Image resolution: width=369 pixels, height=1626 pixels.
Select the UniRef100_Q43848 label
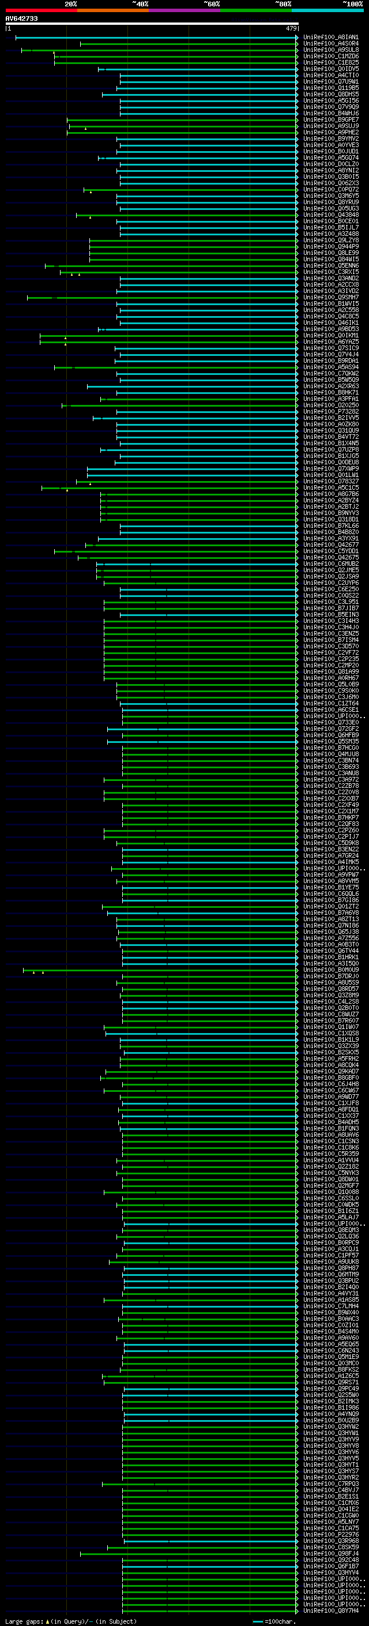pos(330,215)
